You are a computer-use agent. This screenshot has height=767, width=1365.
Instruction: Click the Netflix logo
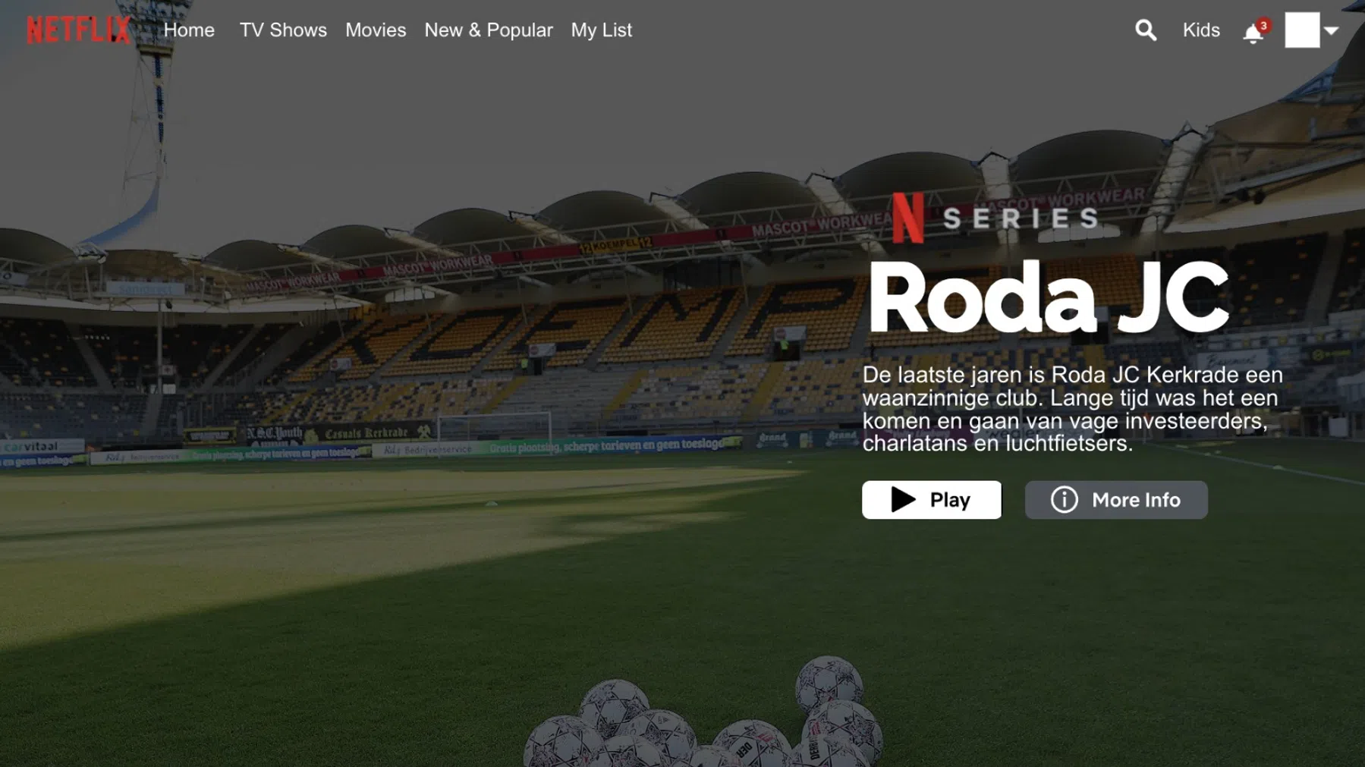[79, 30]
